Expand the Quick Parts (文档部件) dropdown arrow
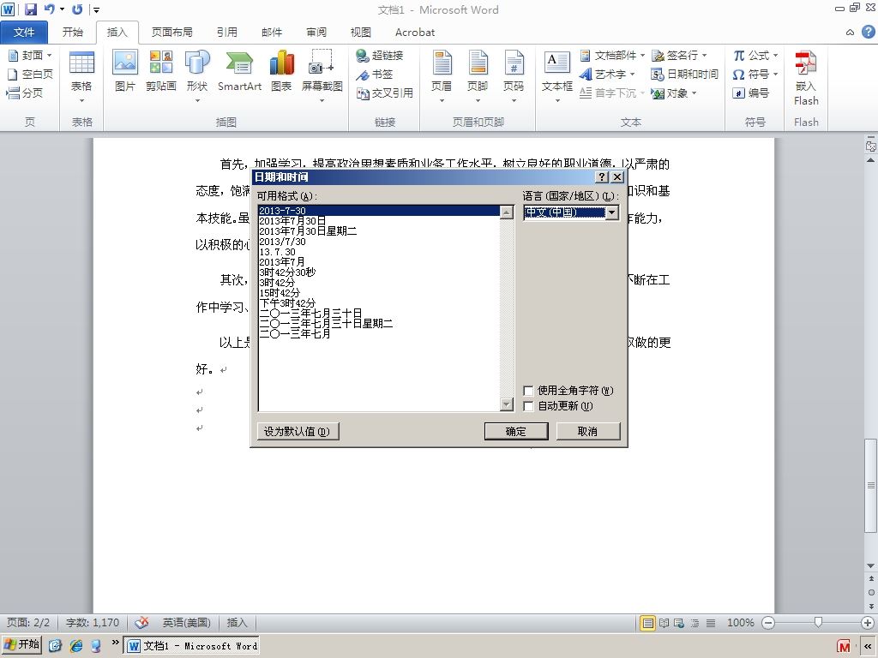This screenshot has width=878, height=658. 642,56
